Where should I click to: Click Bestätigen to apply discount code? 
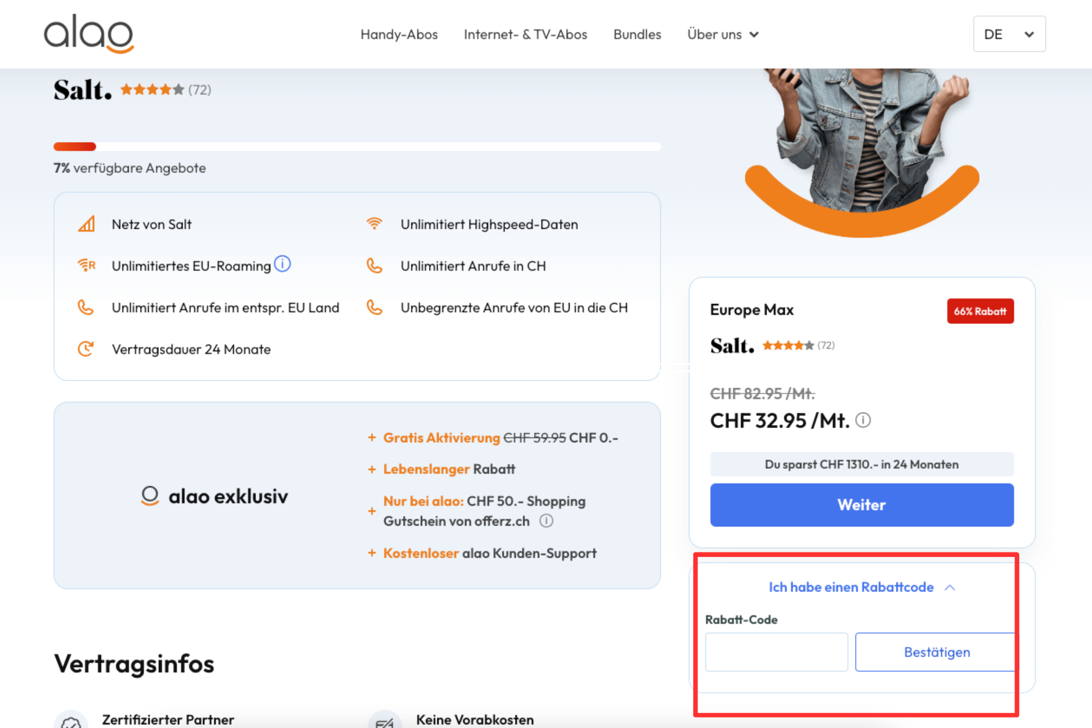936,652
